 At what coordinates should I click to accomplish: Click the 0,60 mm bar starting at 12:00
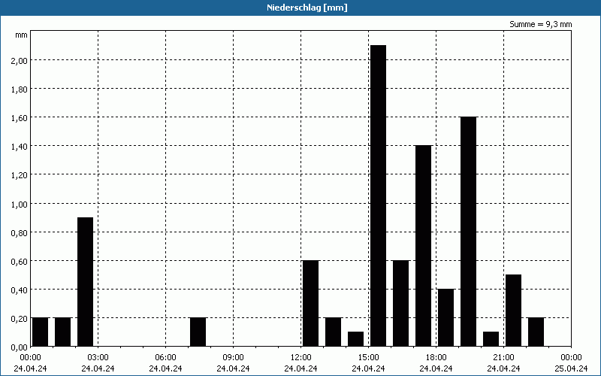[310, 304]
